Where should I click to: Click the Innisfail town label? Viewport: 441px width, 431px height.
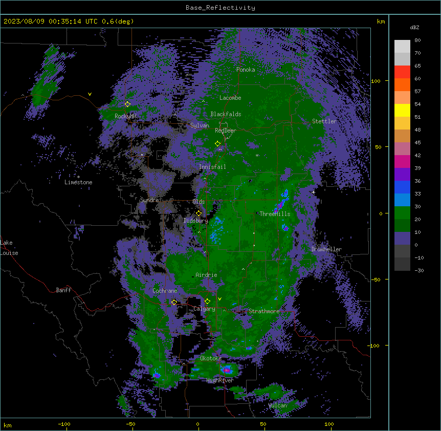212,167
